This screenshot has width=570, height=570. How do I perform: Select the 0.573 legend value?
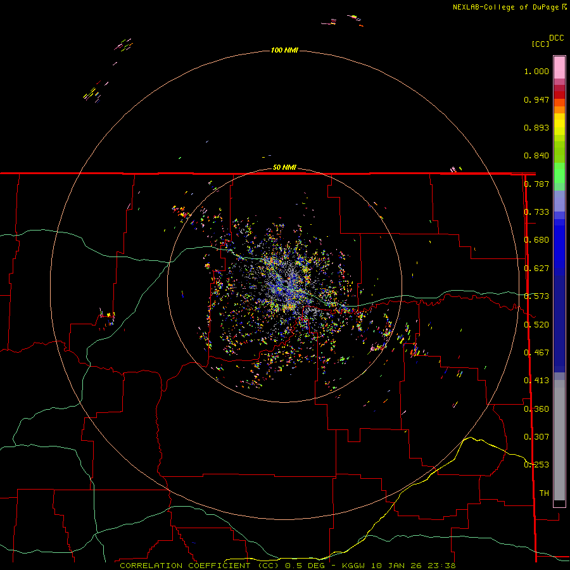tap(536, 296)
